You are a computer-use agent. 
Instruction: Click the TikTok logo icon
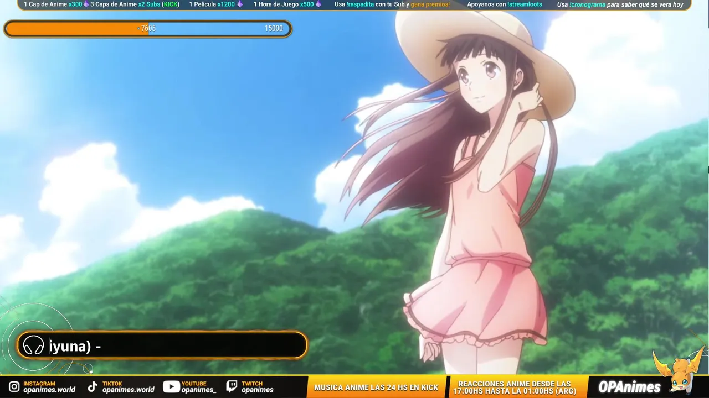pyautogui.click(x=93, y=387)
